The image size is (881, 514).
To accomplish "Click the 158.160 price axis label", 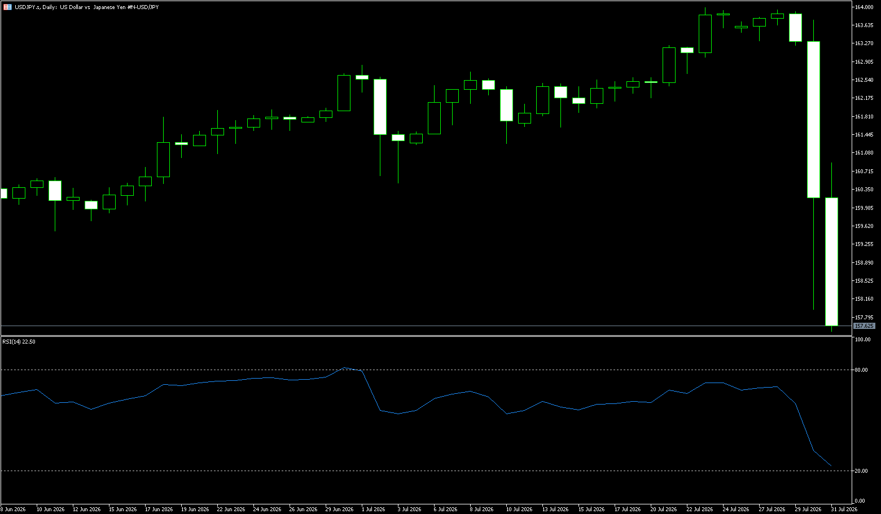I will coord(865,298).
